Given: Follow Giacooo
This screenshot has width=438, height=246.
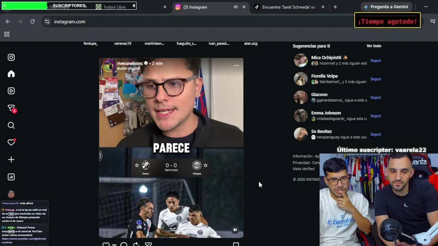Looking at the screenshot, I should 376,97.
